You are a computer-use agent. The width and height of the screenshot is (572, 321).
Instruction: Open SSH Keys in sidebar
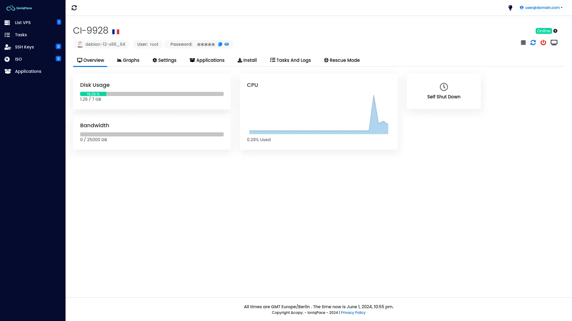tap(24, 47)
